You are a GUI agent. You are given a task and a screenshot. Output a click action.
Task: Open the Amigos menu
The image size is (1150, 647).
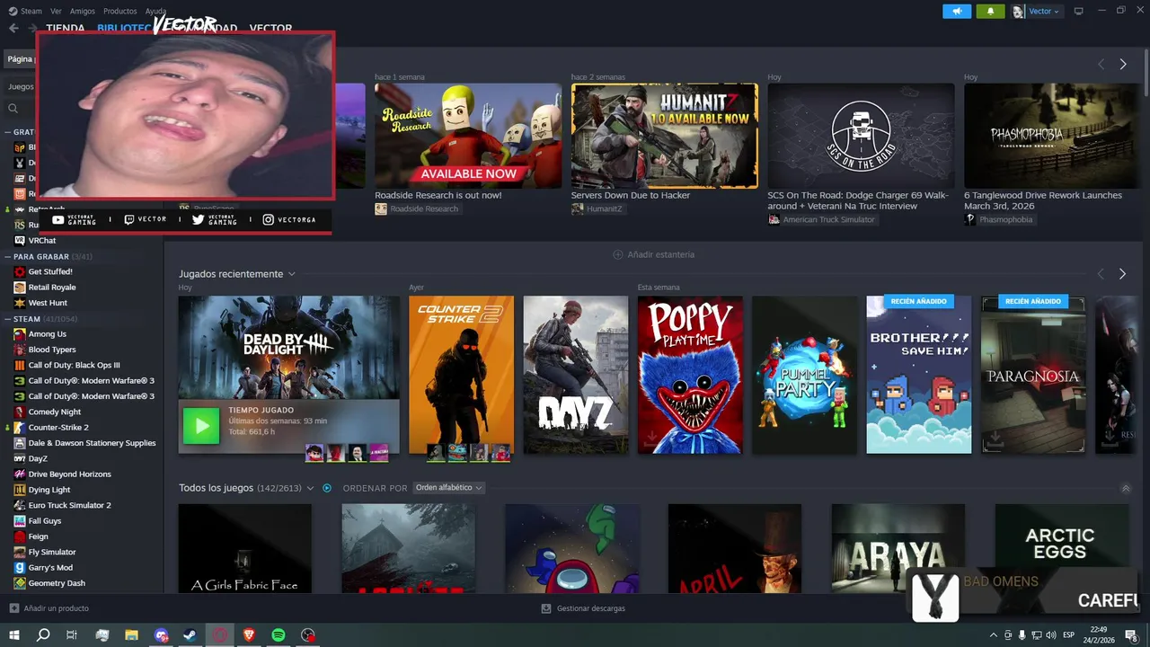click(x=83, y=11)
